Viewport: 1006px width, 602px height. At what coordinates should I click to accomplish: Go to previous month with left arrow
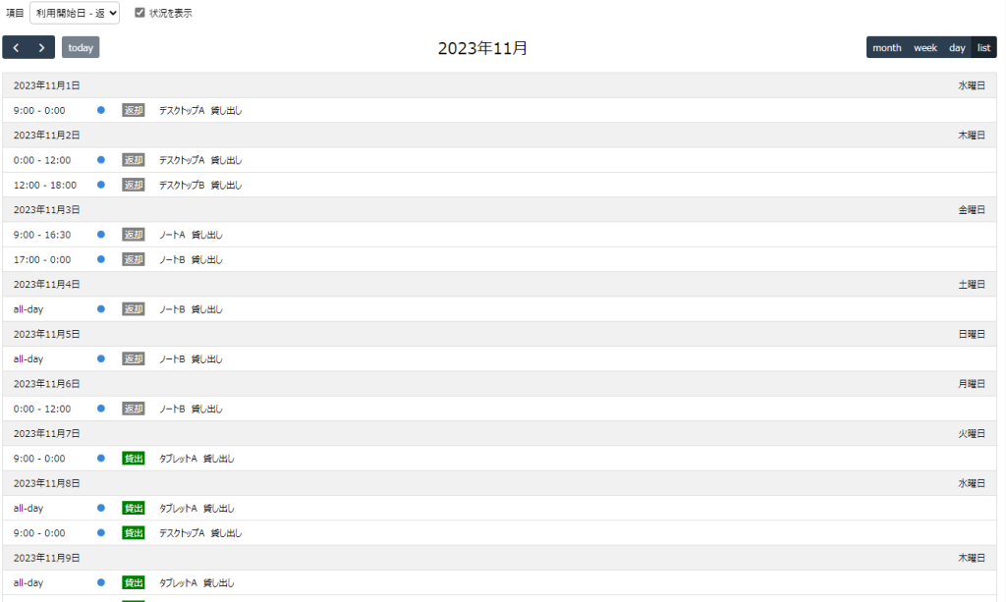pyautogui.click(x=16, y=47)
